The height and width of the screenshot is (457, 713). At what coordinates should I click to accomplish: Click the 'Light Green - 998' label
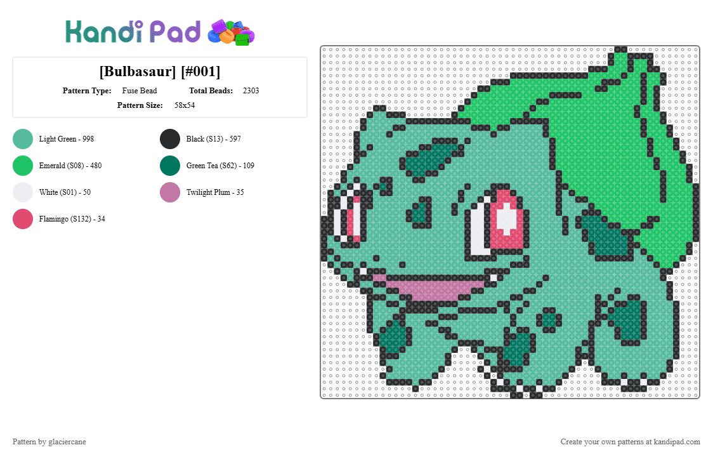(x=67, y=139)
